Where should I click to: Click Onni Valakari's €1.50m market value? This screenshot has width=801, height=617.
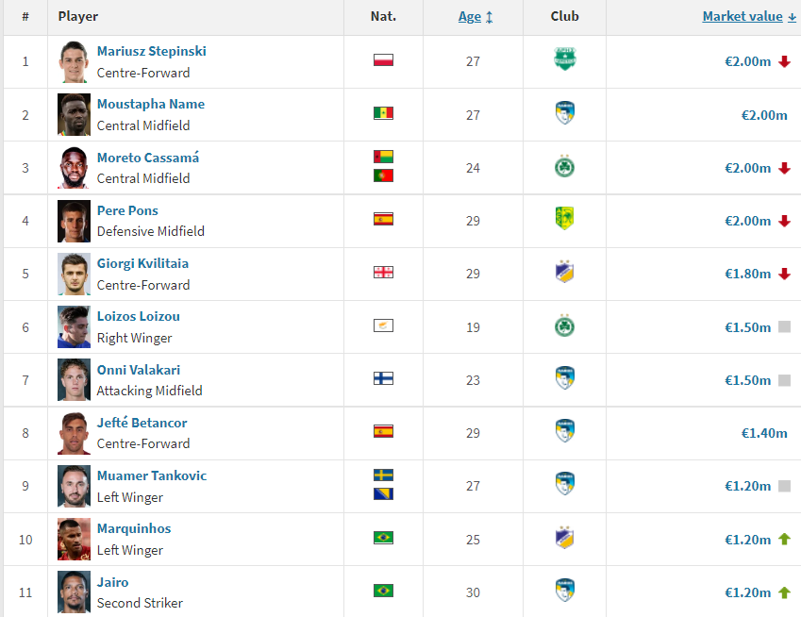coord(748,380)
